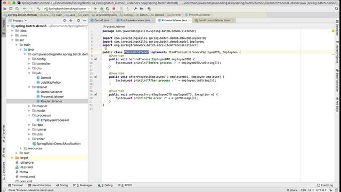Click the gutter override icon beside beforeProcess
Viewport: 341px width, 192px height.
tap(96, 59)
